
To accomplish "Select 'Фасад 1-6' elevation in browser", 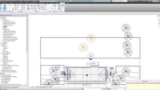I will [5, 55].
